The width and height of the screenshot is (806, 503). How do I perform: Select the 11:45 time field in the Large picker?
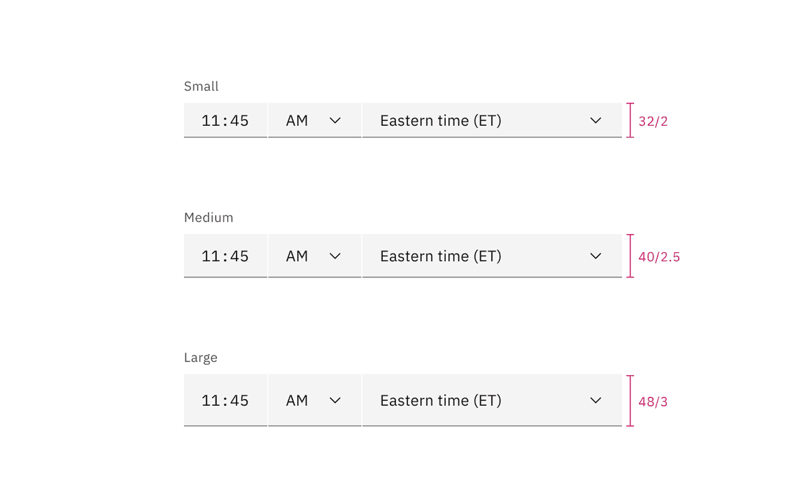coord(225,400)
